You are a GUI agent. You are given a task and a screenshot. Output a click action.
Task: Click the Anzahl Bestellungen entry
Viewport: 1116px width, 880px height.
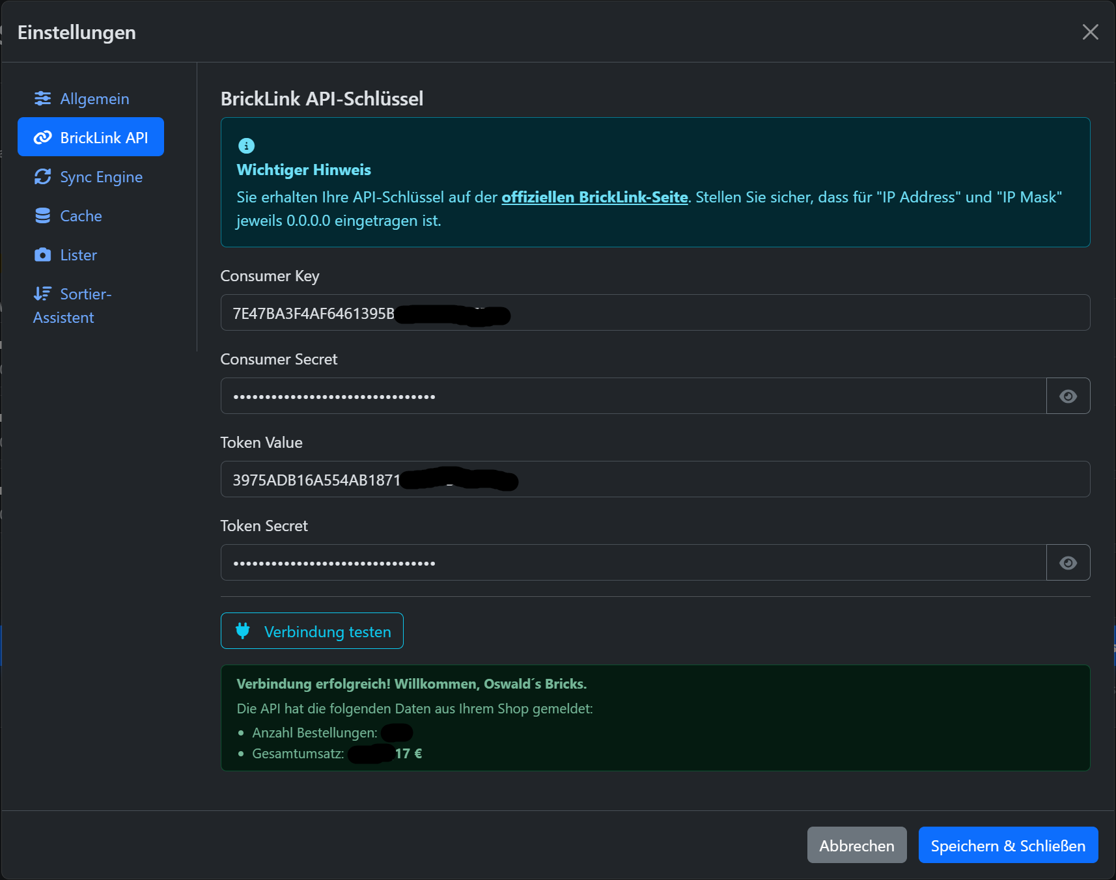[x=332, y=733]
